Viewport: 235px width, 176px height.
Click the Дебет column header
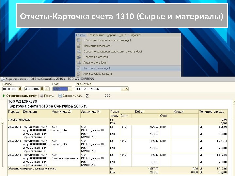[139, 112]
